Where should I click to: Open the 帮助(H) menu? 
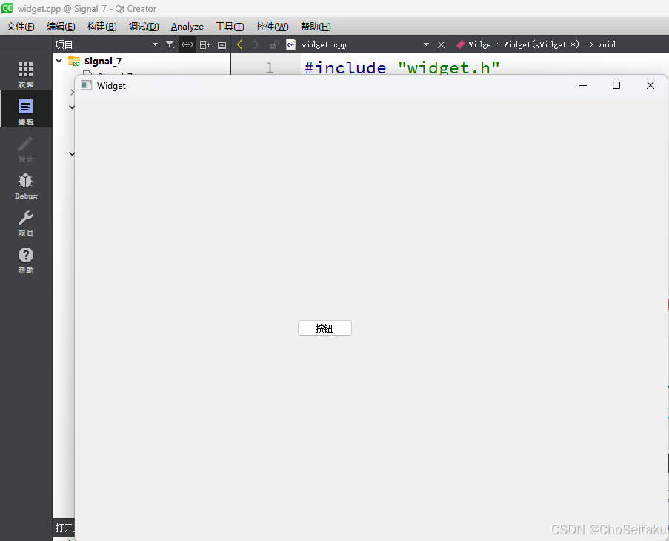(x=316, y=27)
